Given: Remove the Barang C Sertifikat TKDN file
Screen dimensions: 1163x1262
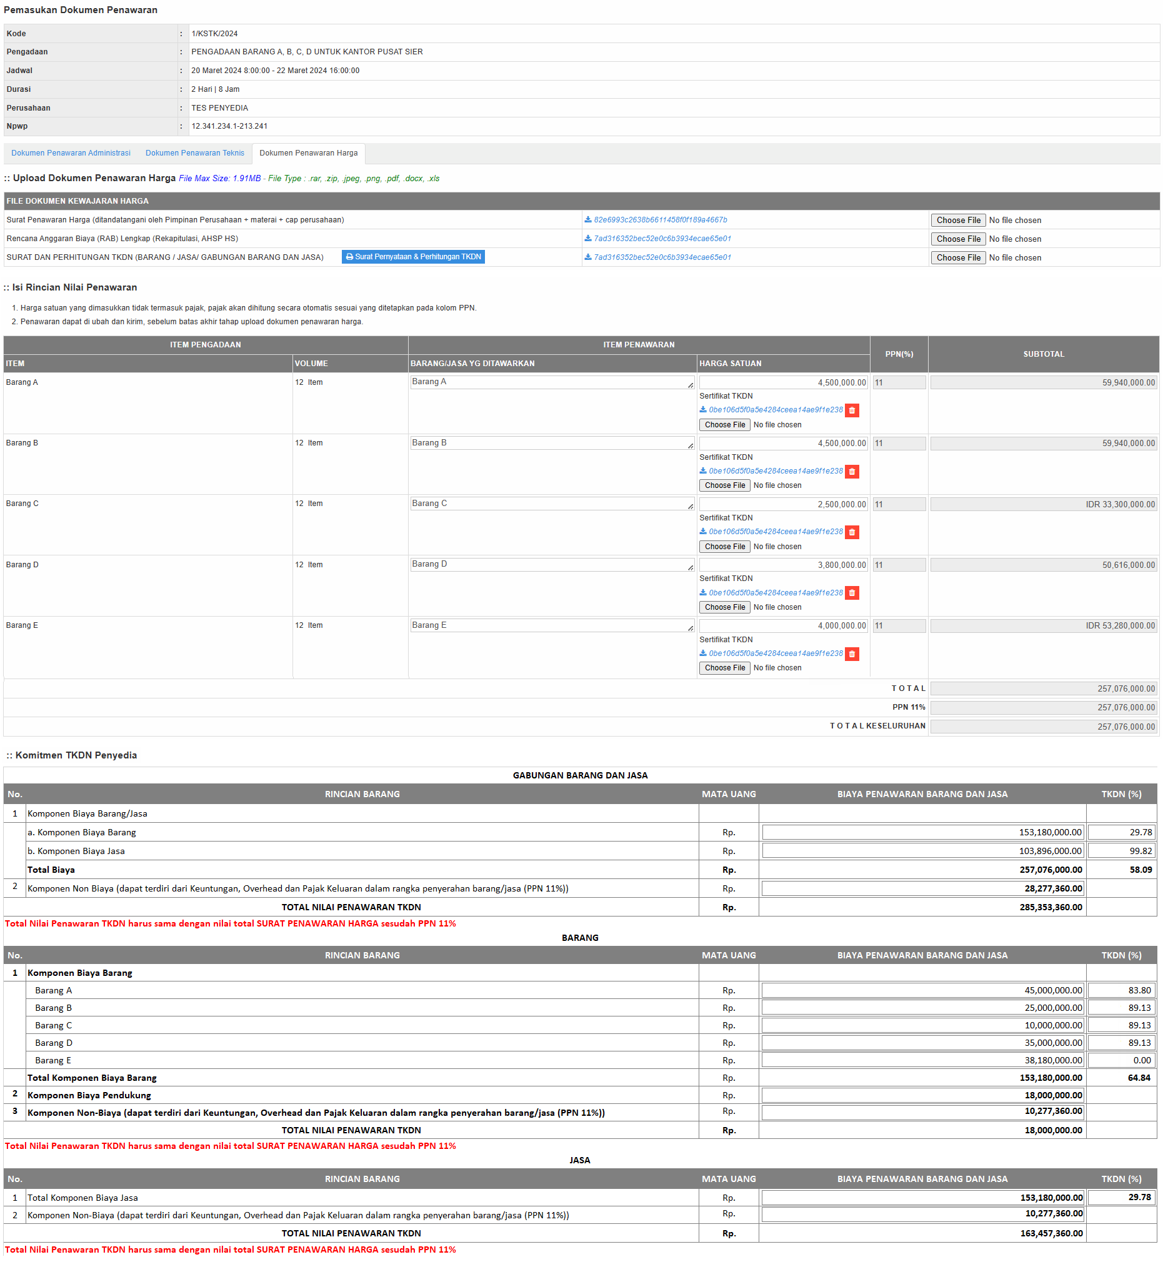Looking at the screenshot, I should tap(852, 532).
